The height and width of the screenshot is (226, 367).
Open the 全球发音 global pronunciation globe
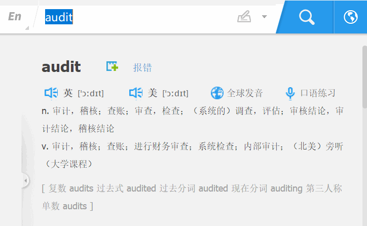pyautogui.click(x=217, y=93)
